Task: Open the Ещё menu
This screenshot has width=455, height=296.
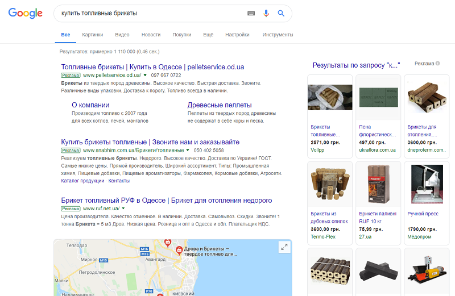Action: [208, 35]
